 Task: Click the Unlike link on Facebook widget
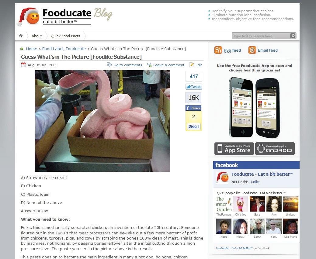255,182
